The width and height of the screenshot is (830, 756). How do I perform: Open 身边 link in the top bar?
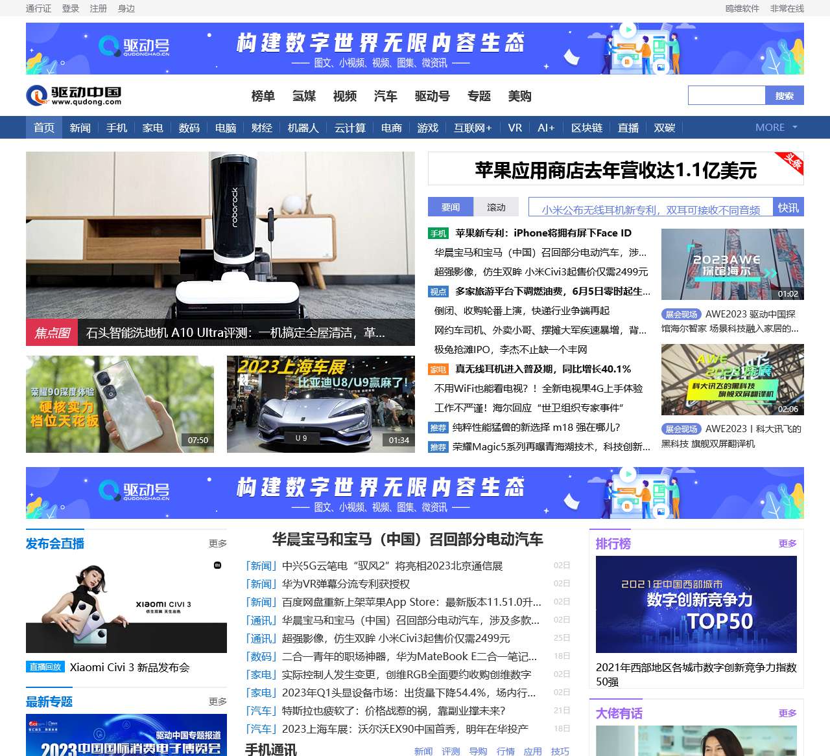pos(126,8)
